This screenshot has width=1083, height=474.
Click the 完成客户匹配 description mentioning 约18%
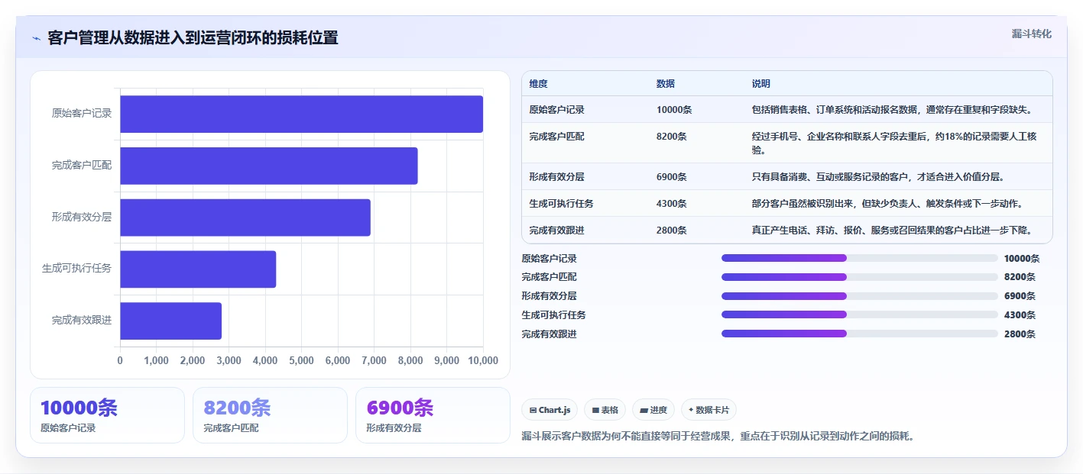[894, 143]
